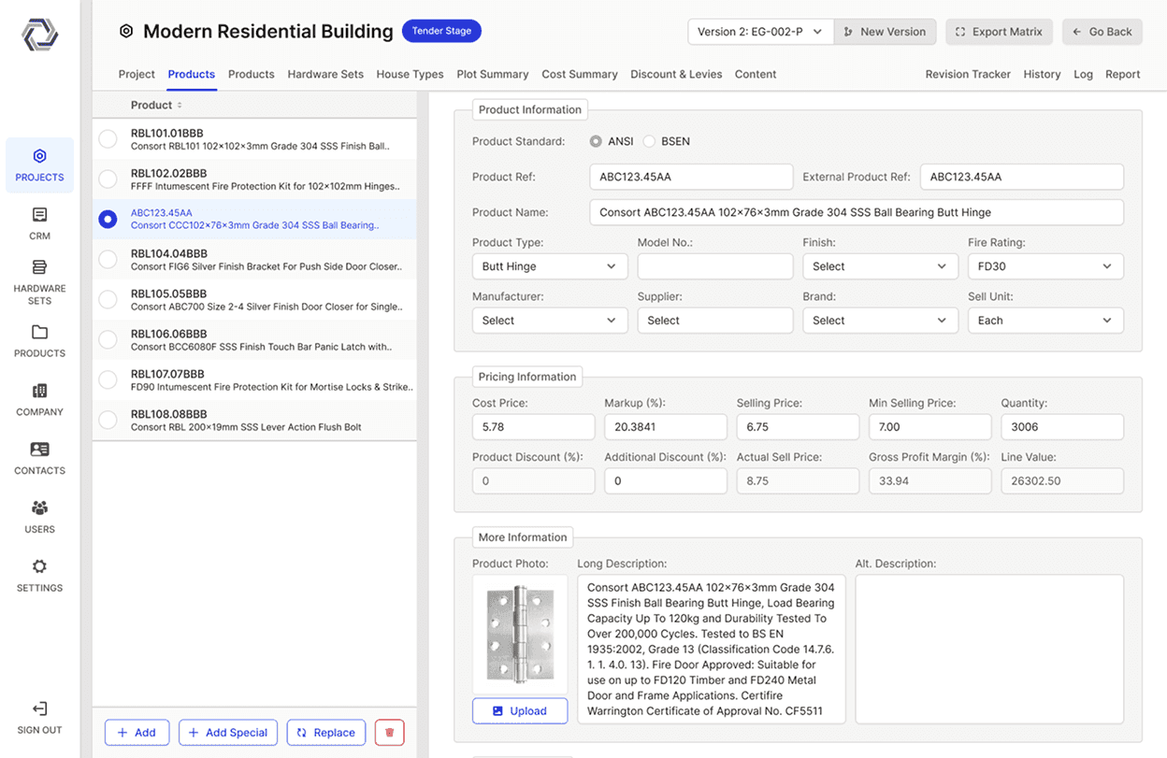Click the Additional Discount (%) field
The height and width of the screenshot is (758, 1167).
(666, 481)
